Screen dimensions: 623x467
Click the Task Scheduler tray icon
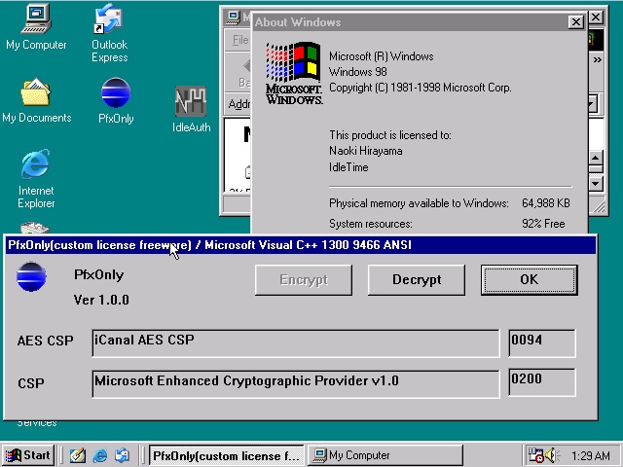[x=535, y=455]
